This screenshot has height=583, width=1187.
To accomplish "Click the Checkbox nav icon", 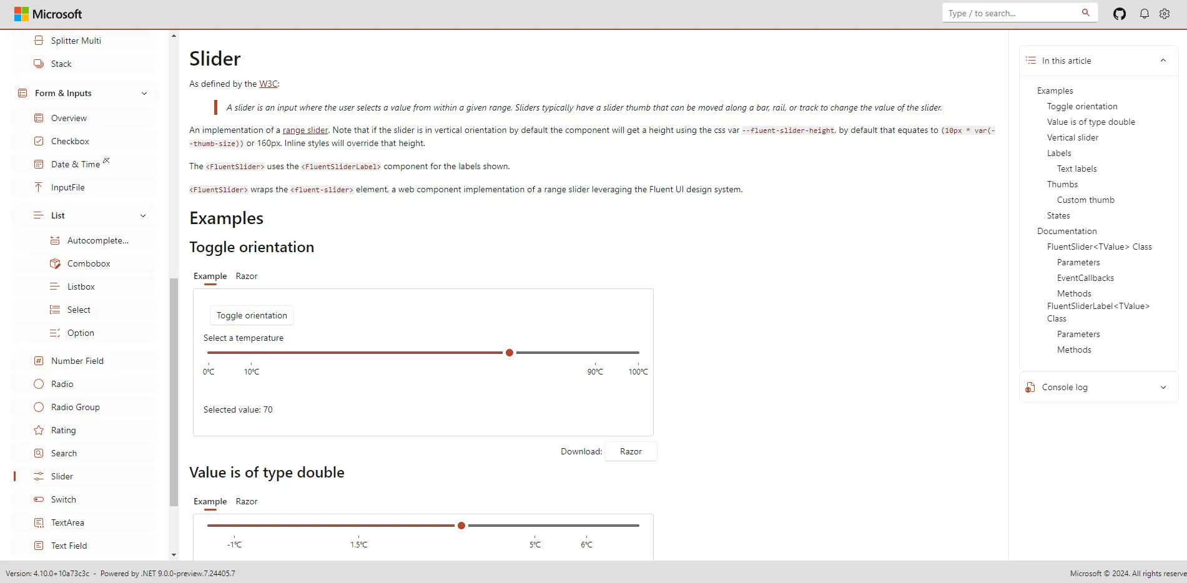I will pos(39,141).
